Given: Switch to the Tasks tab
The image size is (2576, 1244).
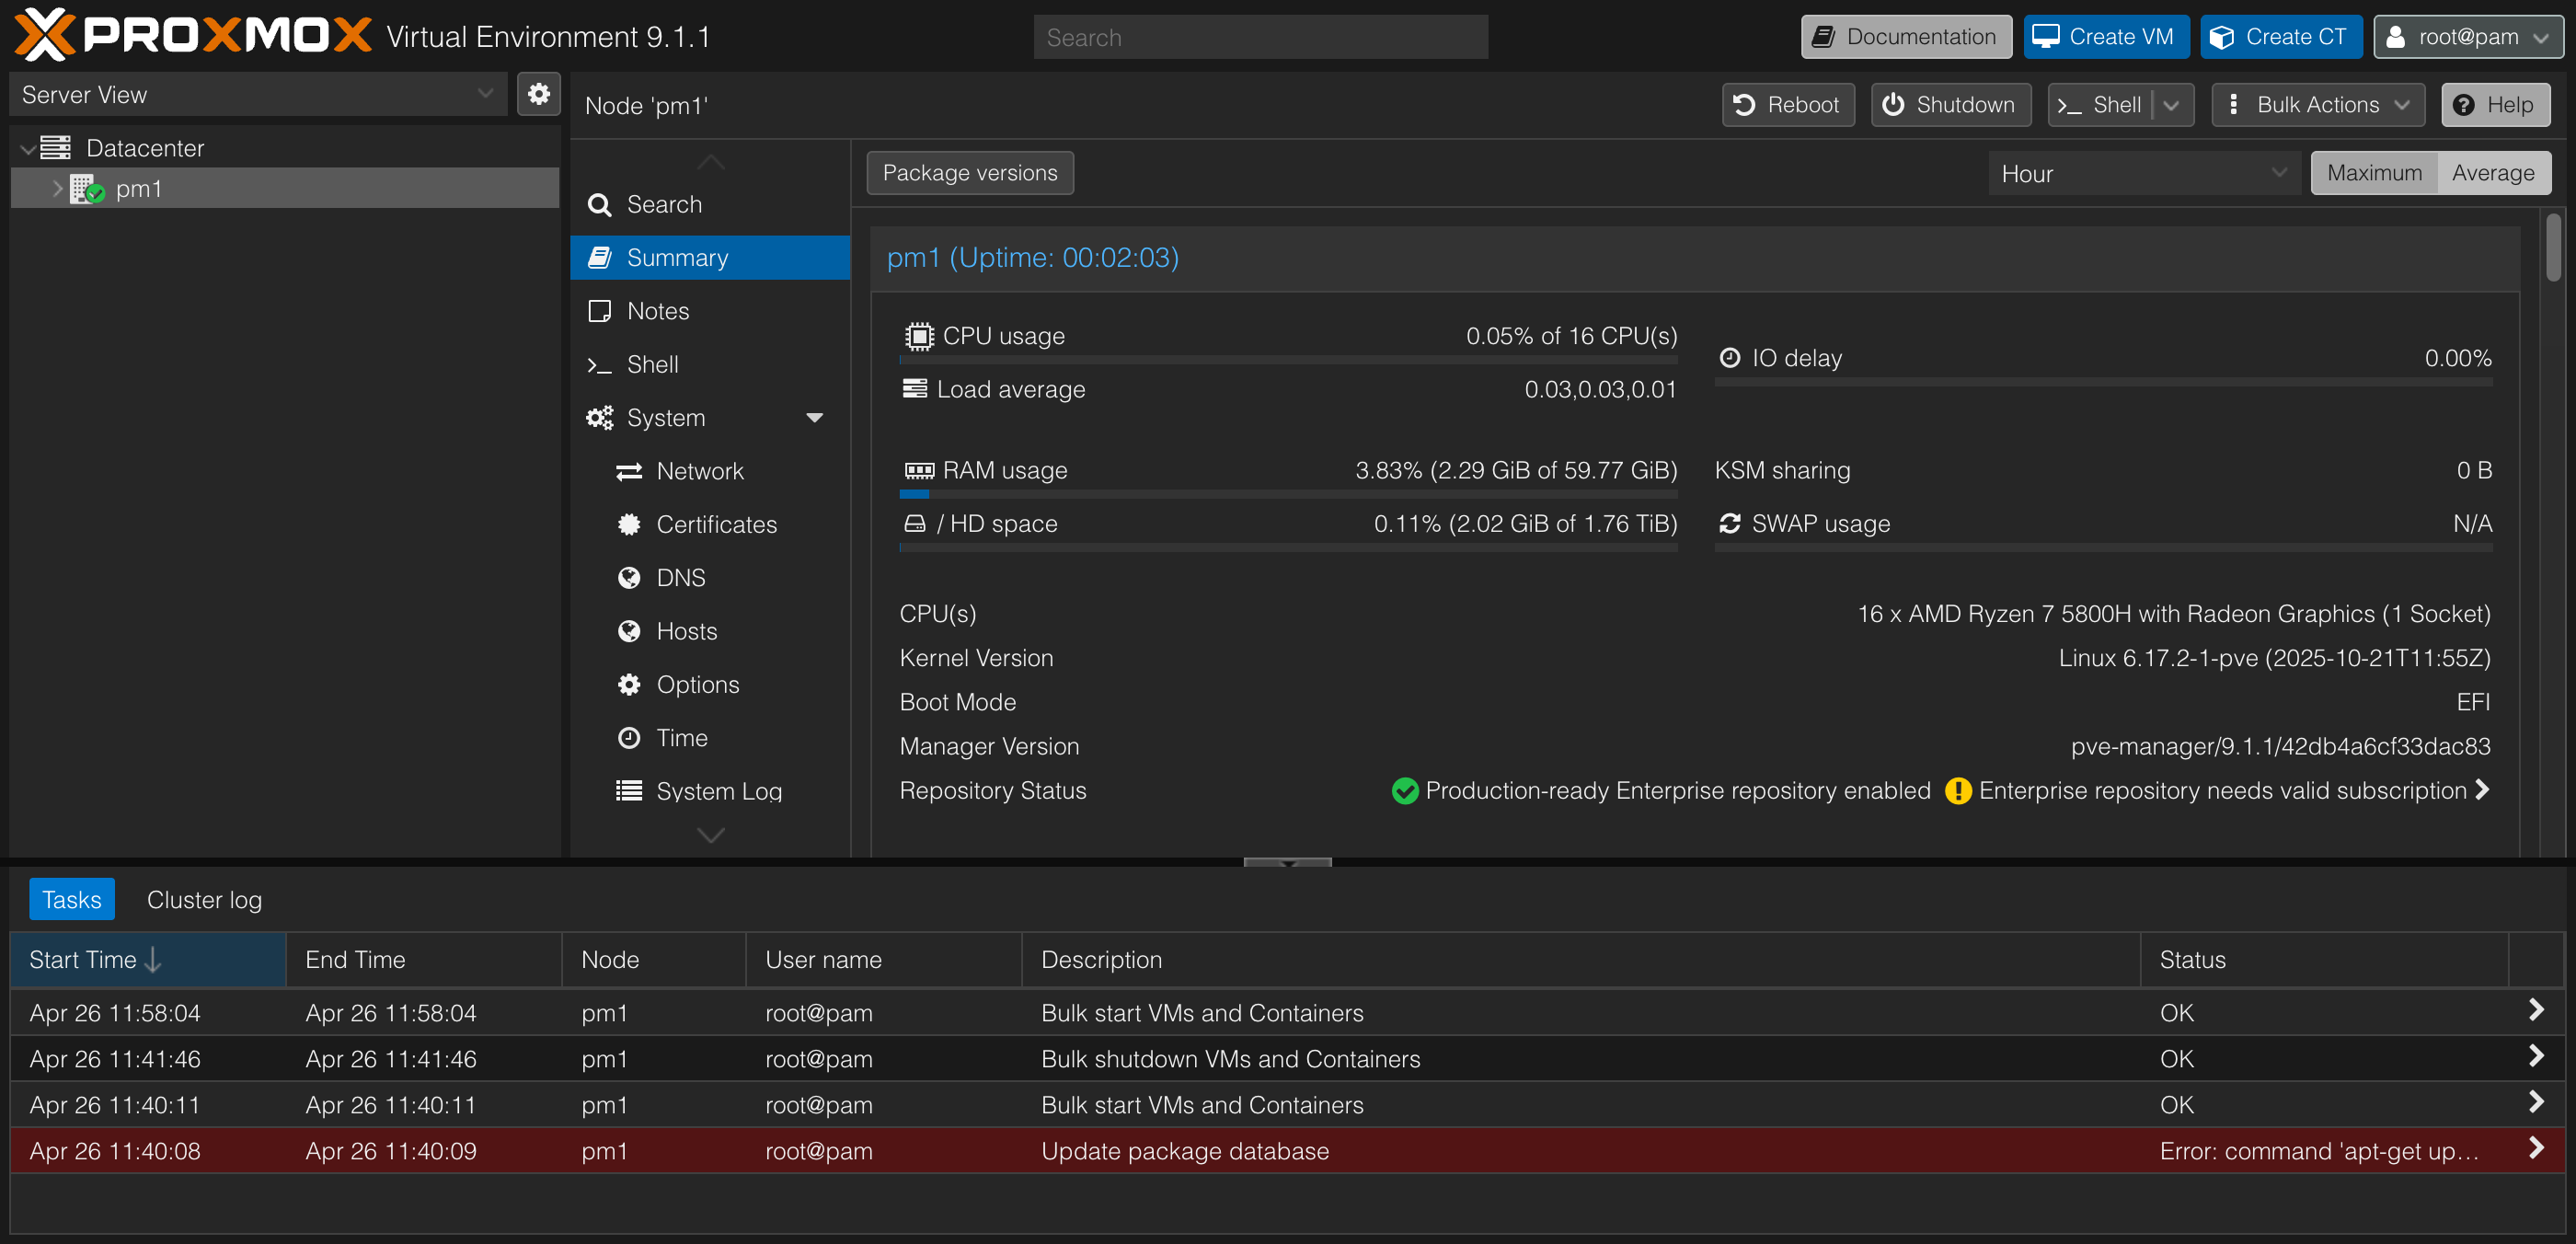Looking at the screenshot, I should click(x=72, y=899).
